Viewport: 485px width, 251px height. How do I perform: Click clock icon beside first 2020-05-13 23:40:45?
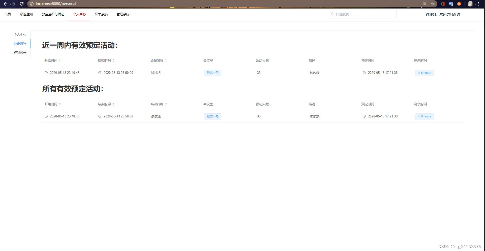coord(46,73)
